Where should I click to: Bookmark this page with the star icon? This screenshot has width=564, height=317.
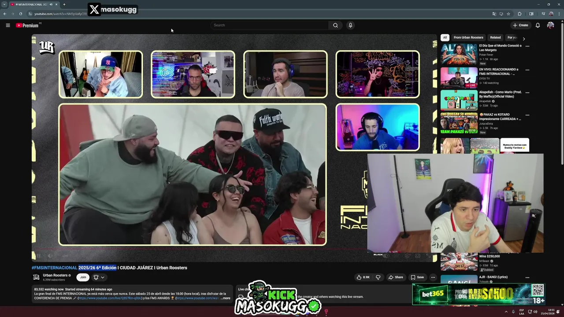tap(508, 14)
